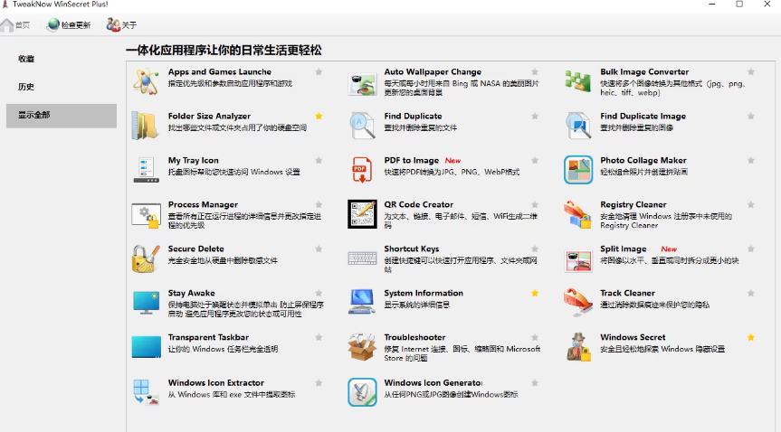Star the QR Code Creator tool
This screenshot has width=781, height=432.
pos(535,204)
